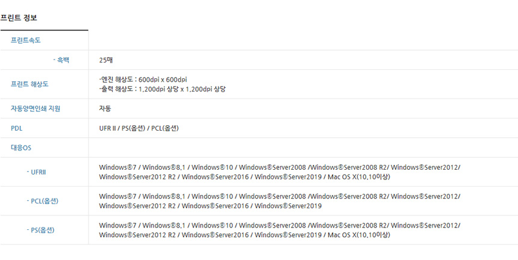Viewport: 518px width, 260px height.
Task: Click the UFRII OS list first line
Action: tap(279, 167)
